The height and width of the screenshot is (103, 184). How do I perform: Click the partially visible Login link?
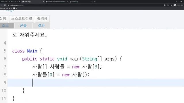[x=11, y=11]
